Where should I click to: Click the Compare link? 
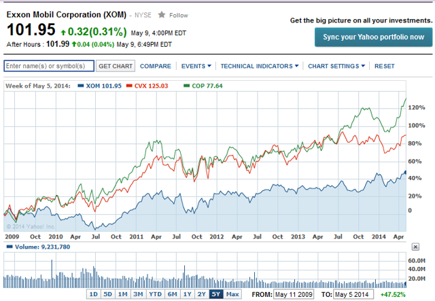(156, 66)
